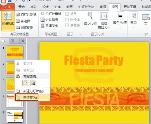
Task: Select the View (视图) tab
Action: [x=115, y=7]
